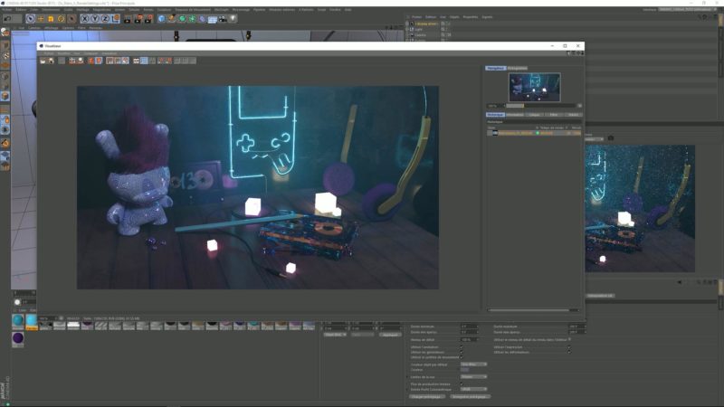Screen dimensions: 724x407
Task: Open the Comparer menu in Visualiseur window
Action: [90, 53]
